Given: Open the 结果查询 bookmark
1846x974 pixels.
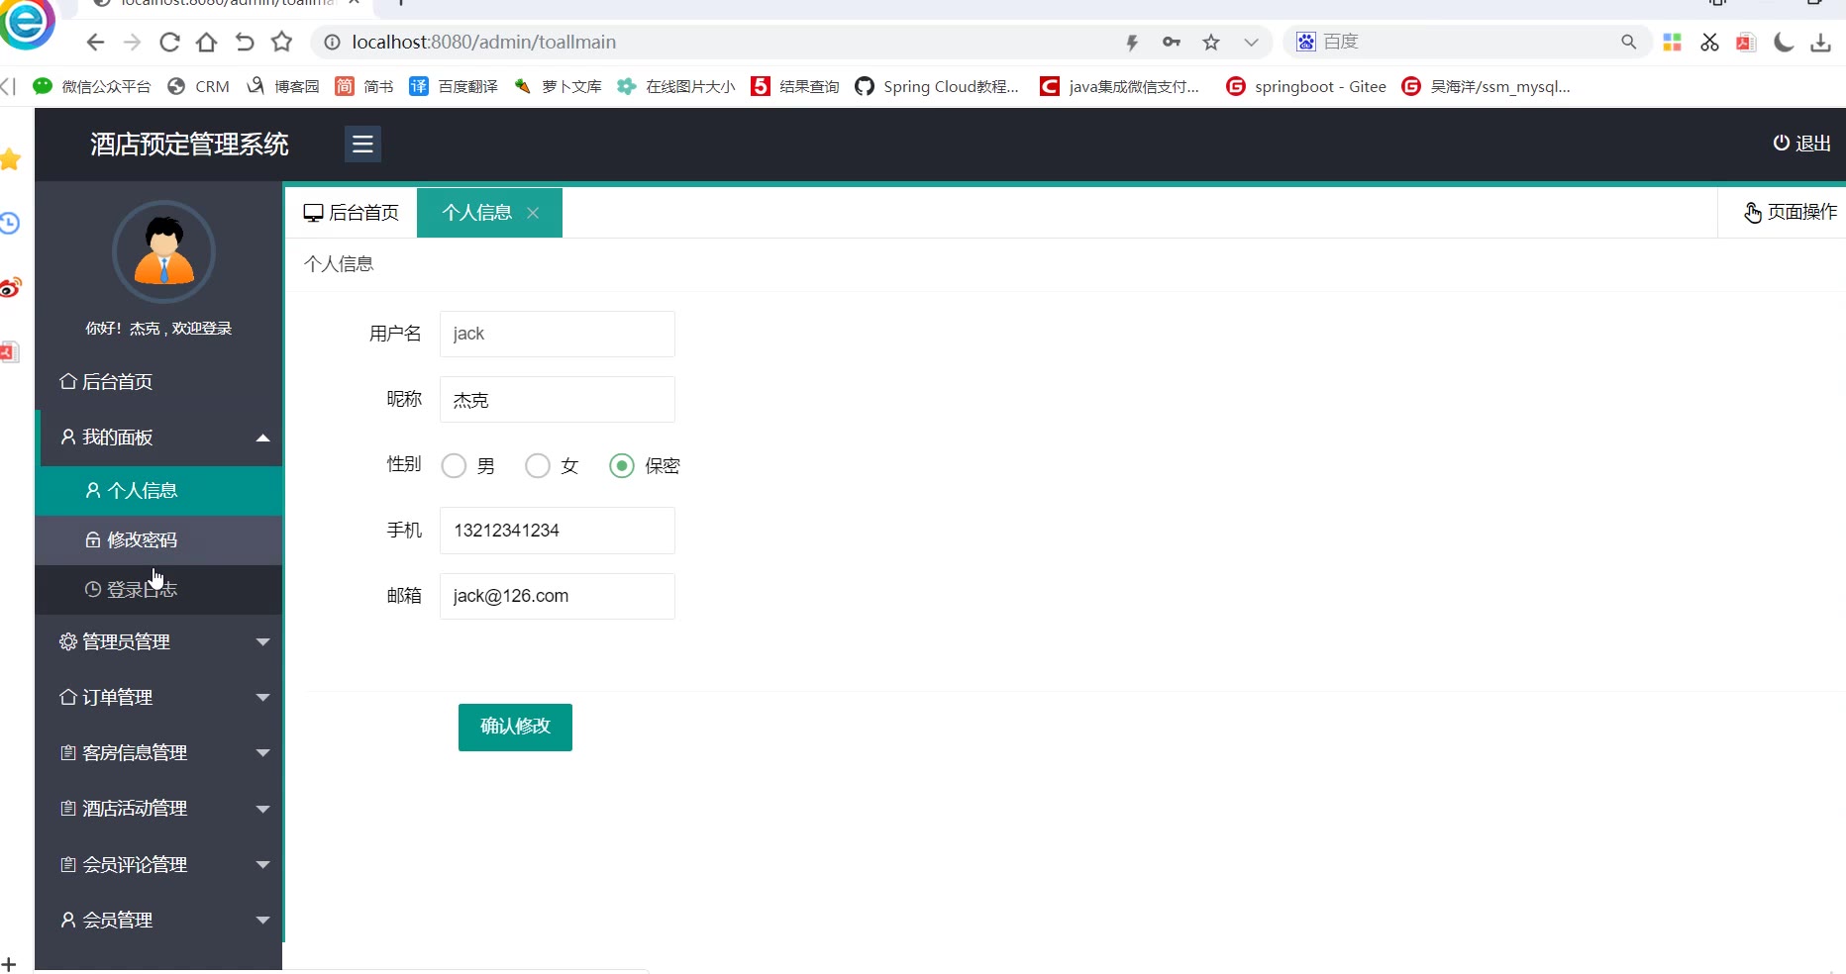Looking at the screenshot, I should [795, 87].
